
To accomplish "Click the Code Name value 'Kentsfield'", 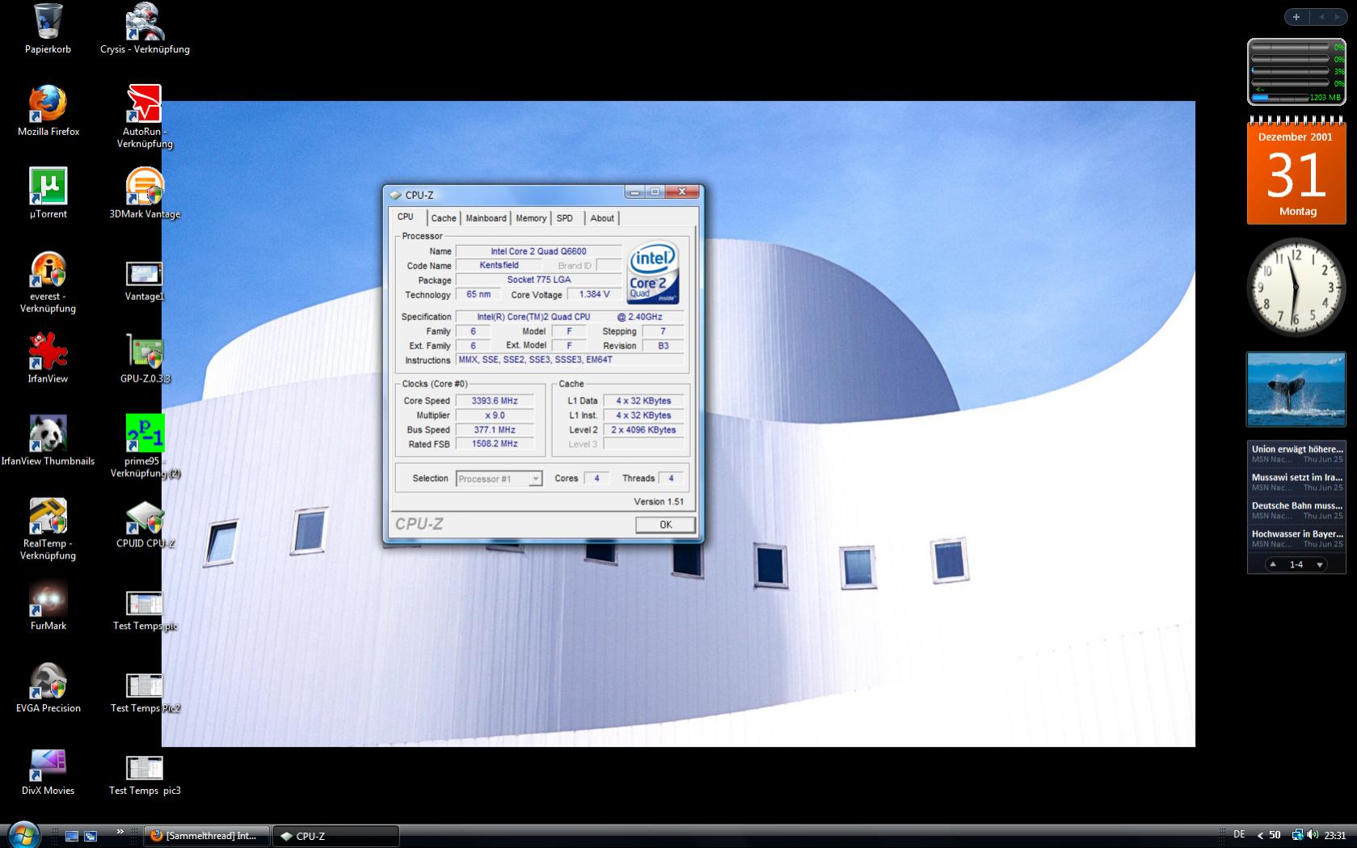I will tap(499, 265).
